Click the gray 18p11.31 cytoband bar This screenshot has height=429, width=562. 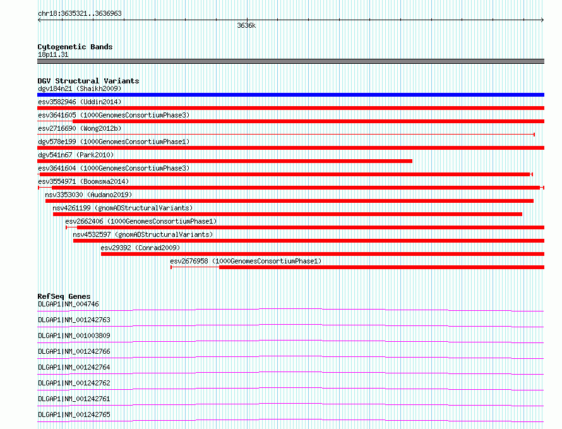coord(290,61)
